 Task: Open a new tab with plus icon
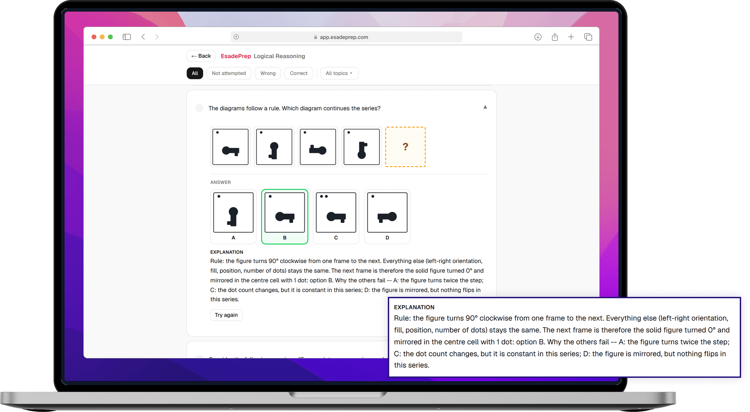click(x=571, y=37)
